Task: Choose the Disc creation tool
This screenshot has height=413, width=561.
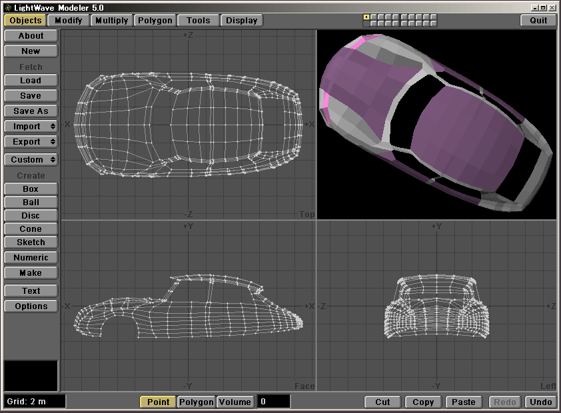Action: pyautogui.click(x=31, y=216)
